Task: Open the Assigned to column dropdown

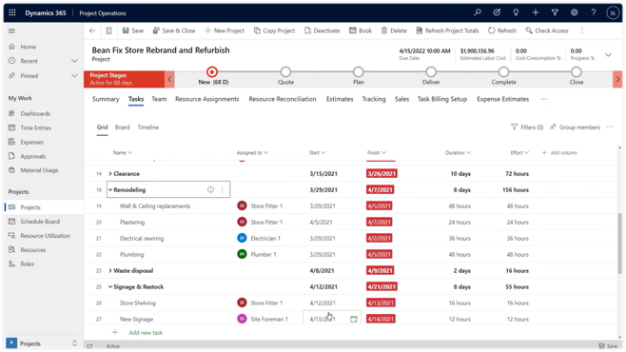Action: pyautogui.click(x=253, y=153)
